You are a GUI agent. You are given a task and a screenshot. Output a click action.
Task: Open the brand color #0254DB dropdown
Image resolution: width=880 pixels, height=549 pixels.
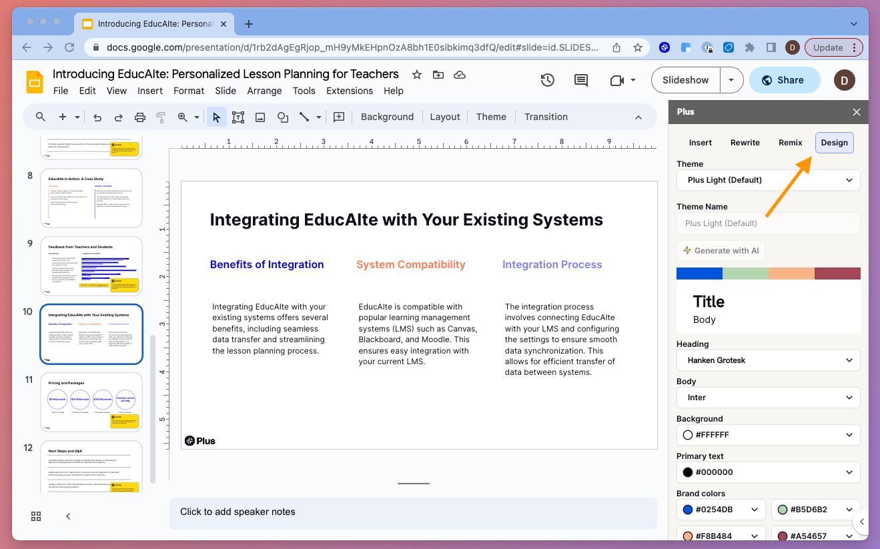tap(721, 510)
